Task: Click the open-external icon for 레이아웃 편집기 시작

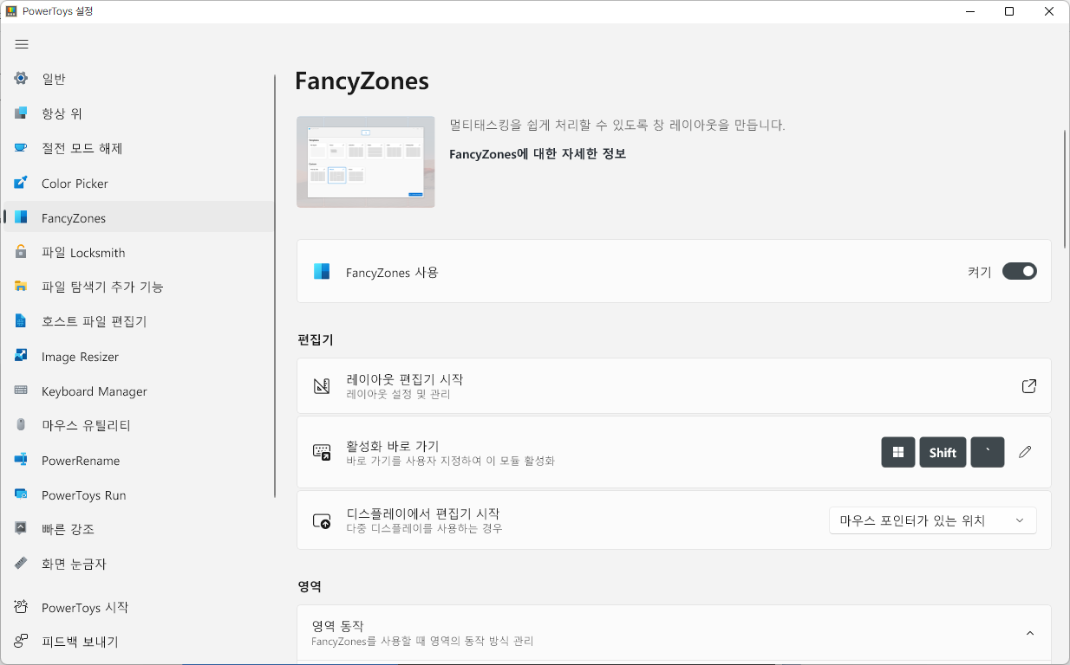Action: (1028, 386)
